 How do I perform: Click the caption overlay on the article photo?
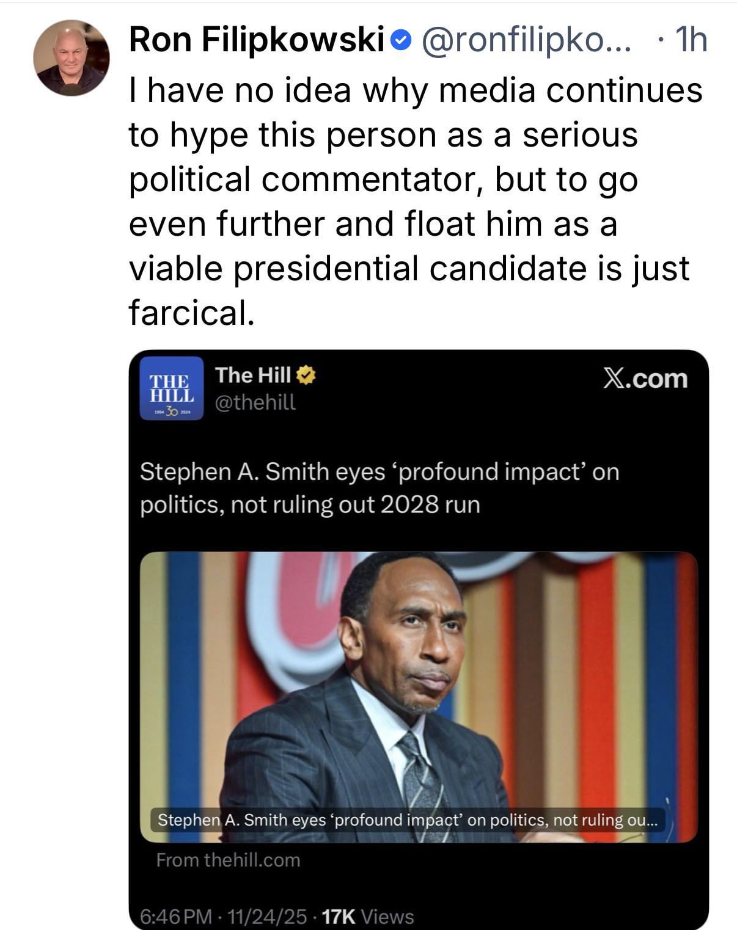(x=407, y=819)
